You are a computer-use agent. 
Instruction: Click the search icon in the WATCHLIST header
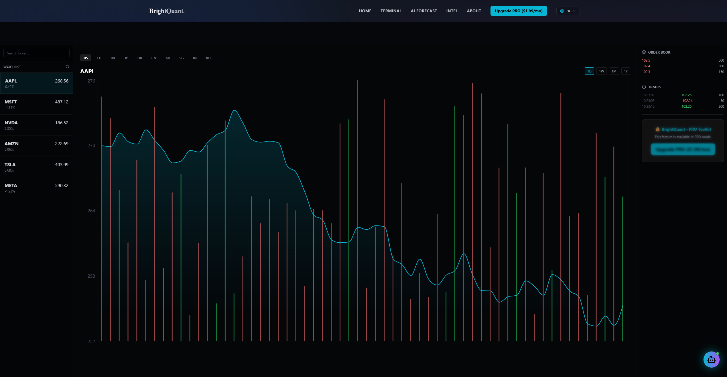[68, 67]
